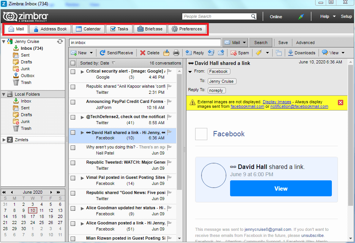
Task: Flag the Announcing PayPal Credit Card Forms email
Action: tap(169, 101)
